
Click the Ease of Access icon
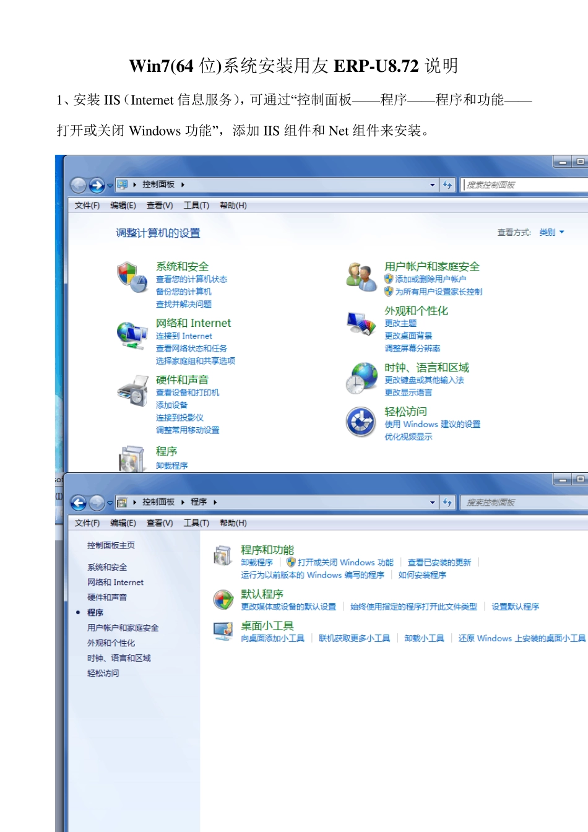[x=361, y=422]
